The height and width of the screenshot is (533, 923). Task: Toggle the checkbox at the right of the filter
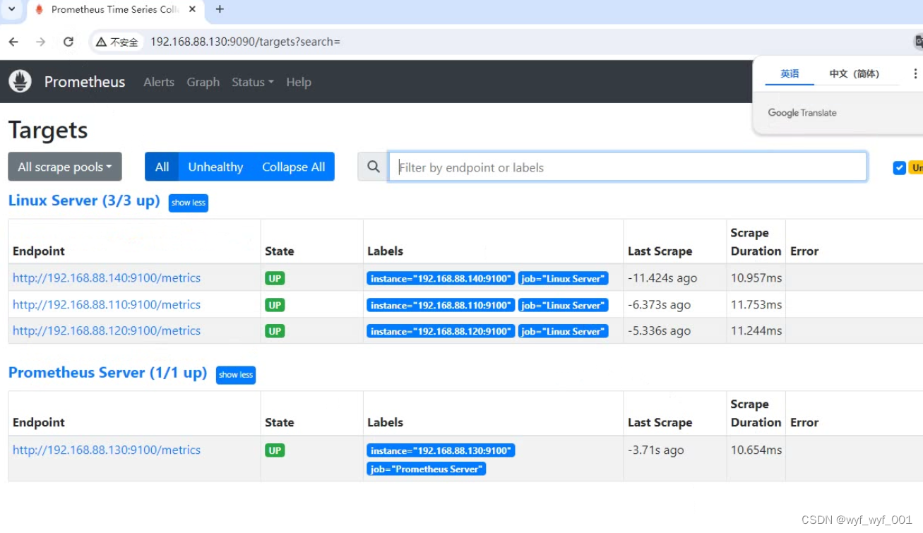(x=899, y=167)
